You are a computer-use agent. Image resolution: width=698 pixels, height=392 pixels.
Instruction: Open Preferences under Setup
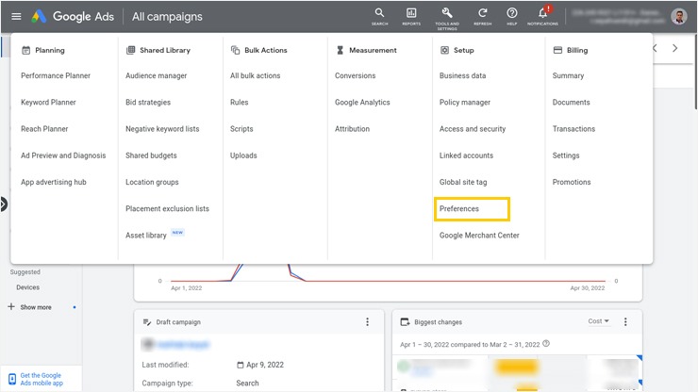click(x=459, y=208)
